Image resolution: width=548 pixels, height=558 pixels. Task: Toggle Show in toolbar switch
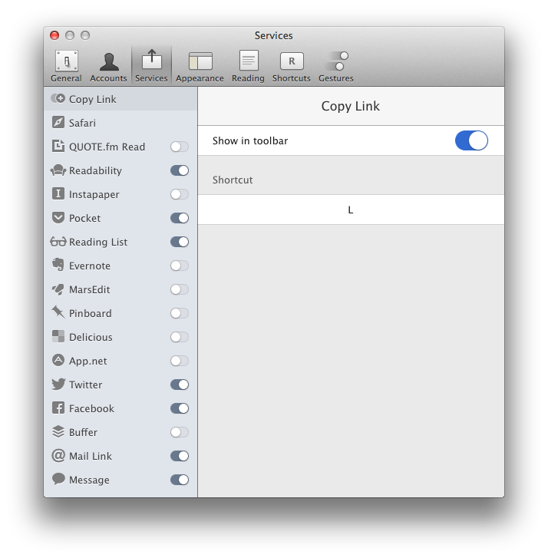tap(471, 140)
